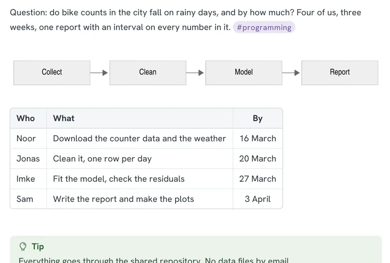
Task: Select the '20 March' date cell
Action: pos(258,159)
